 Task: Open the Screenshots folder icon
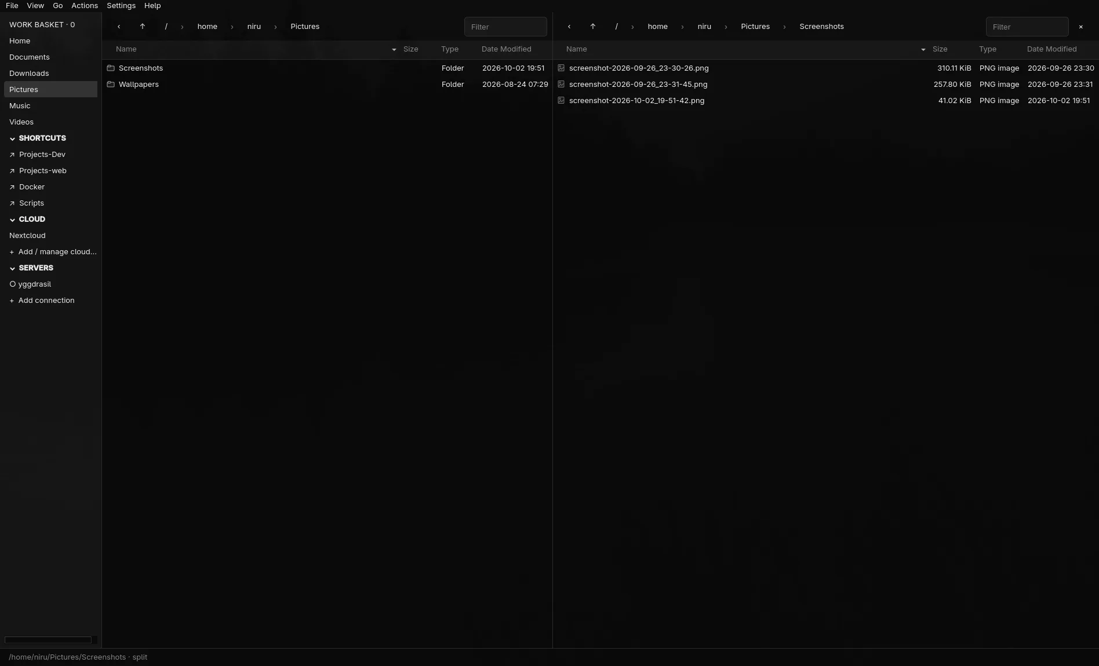click(111, 68)
